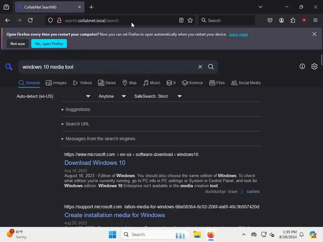Open the Auto-detect (en-US) language dropdown
This screenshot has width=323, height=242.
pyautogui.click(x=53, y=96)
